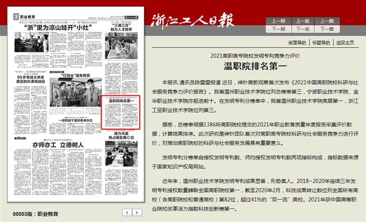Click the article title 温职院排名第一
Screen dimensions: 366x222
pos(255,66)
